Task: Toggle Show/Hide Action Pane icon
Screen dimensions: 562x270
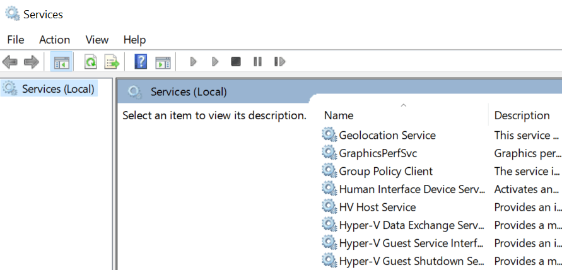Action: coord(163,62)
